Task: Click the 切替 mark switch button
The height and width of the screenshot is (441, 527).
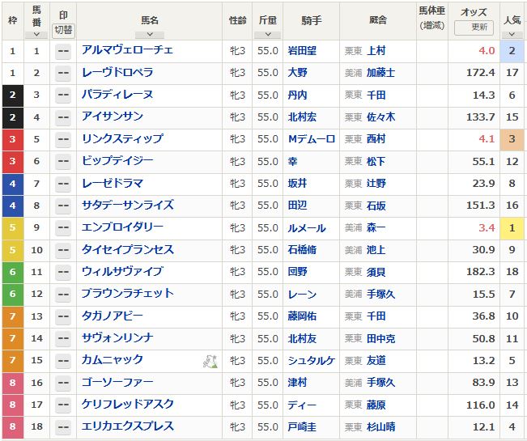Action: (x=63, y=30)
